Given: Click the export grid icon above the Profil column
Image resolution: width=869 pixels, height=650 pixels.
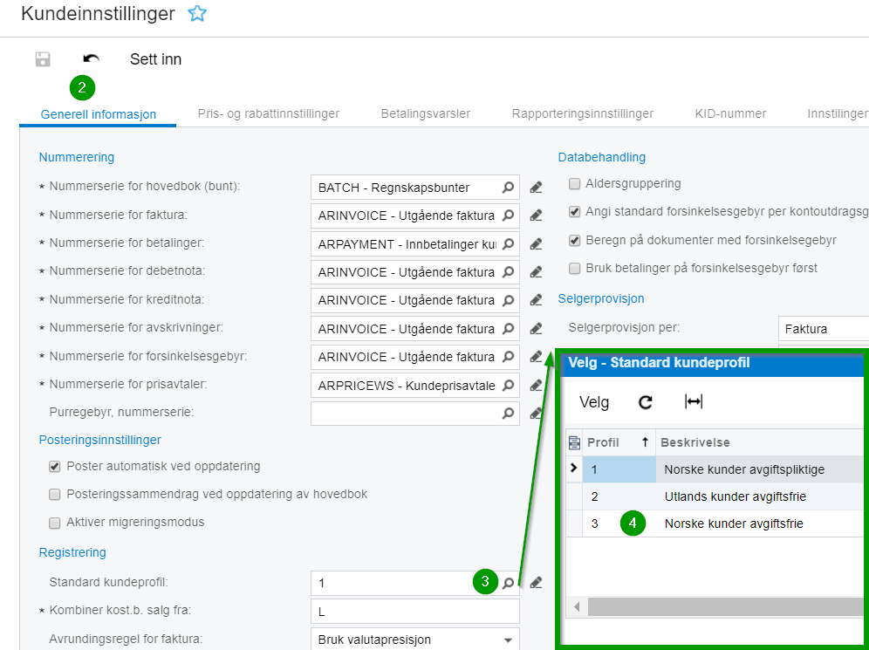Looking at the screenshot, I should click(575, 441).
